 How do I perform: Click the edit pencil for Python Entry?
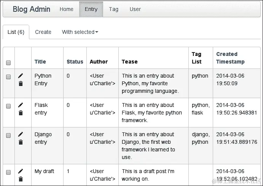tap(21, 76)
